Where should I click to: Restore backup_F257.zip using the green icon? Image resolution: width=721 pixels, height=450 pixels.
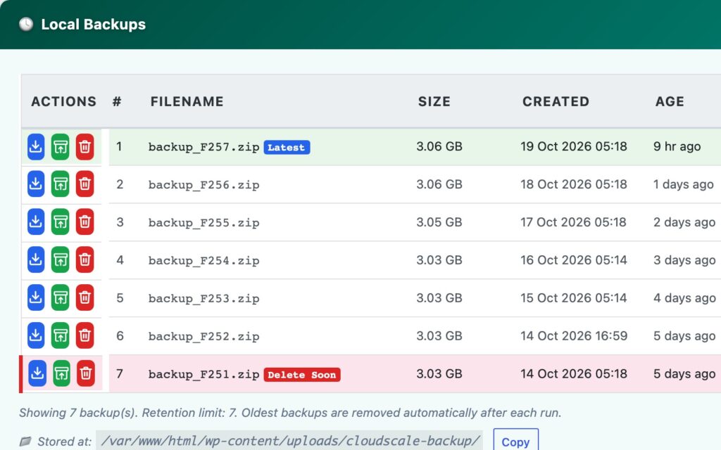(x=61, y=147)
